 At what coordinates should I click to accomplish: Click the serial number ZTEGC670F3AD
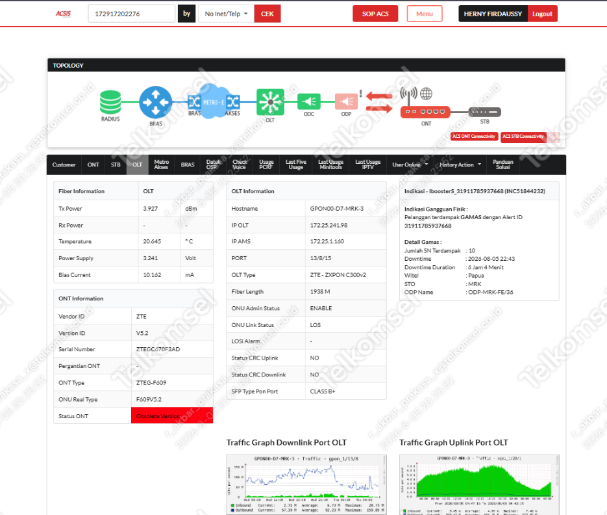(x=158, y=349)
